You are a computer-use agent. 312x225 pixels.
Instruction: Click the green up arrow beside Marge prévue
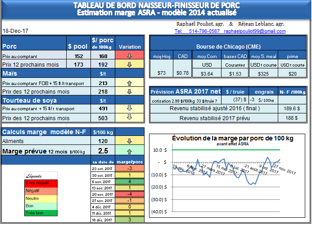(129, 151)
